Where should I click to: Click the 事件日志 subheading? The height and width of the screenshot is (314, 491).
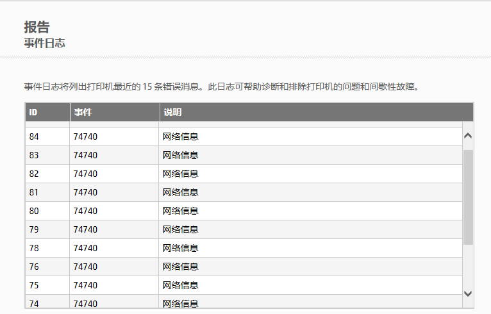44,44
